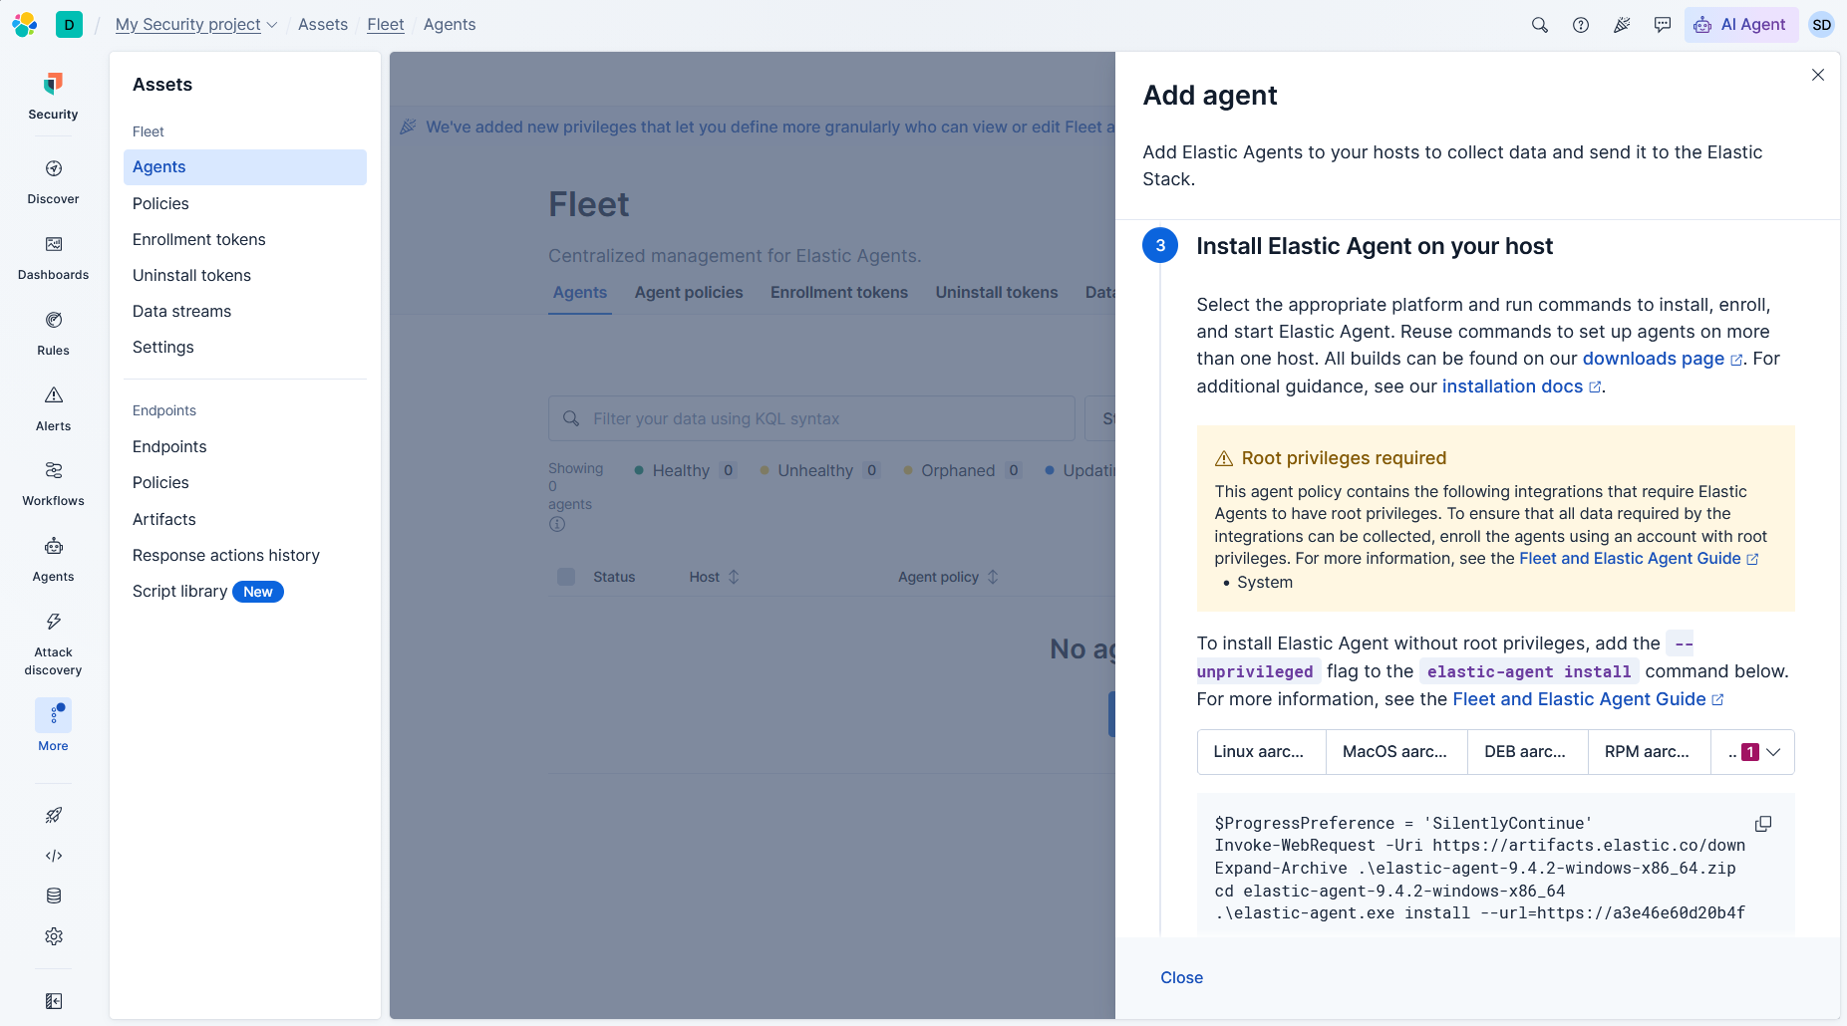The image size is (1847, 1026).
Task: Open the Discover app in sidebar
Action: click(x=54, y=182)
